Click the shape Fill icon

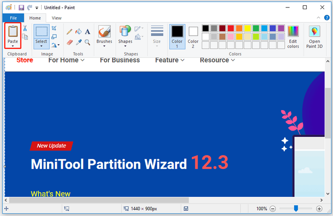[x=138, y=37]
